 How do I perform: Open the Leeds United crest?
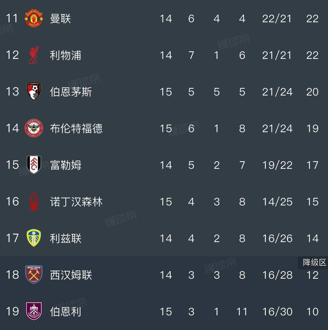click(34, 238)
